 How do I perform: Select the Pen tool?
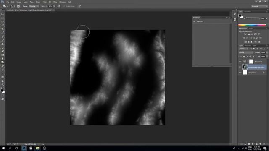tap(3, 66)
